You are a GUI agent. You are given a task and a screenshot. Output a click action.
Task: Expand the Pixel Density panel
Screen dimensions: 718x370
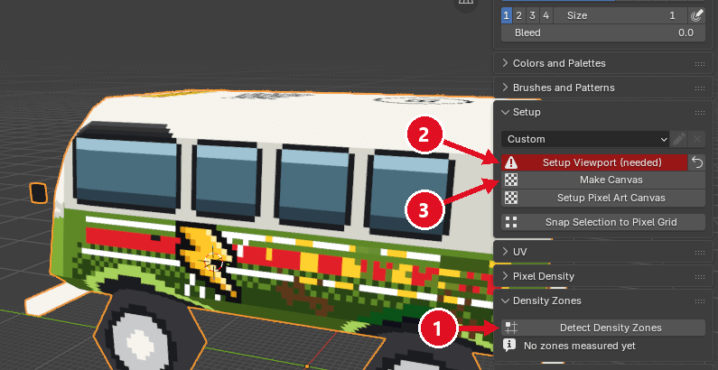(x=505, y=276)
